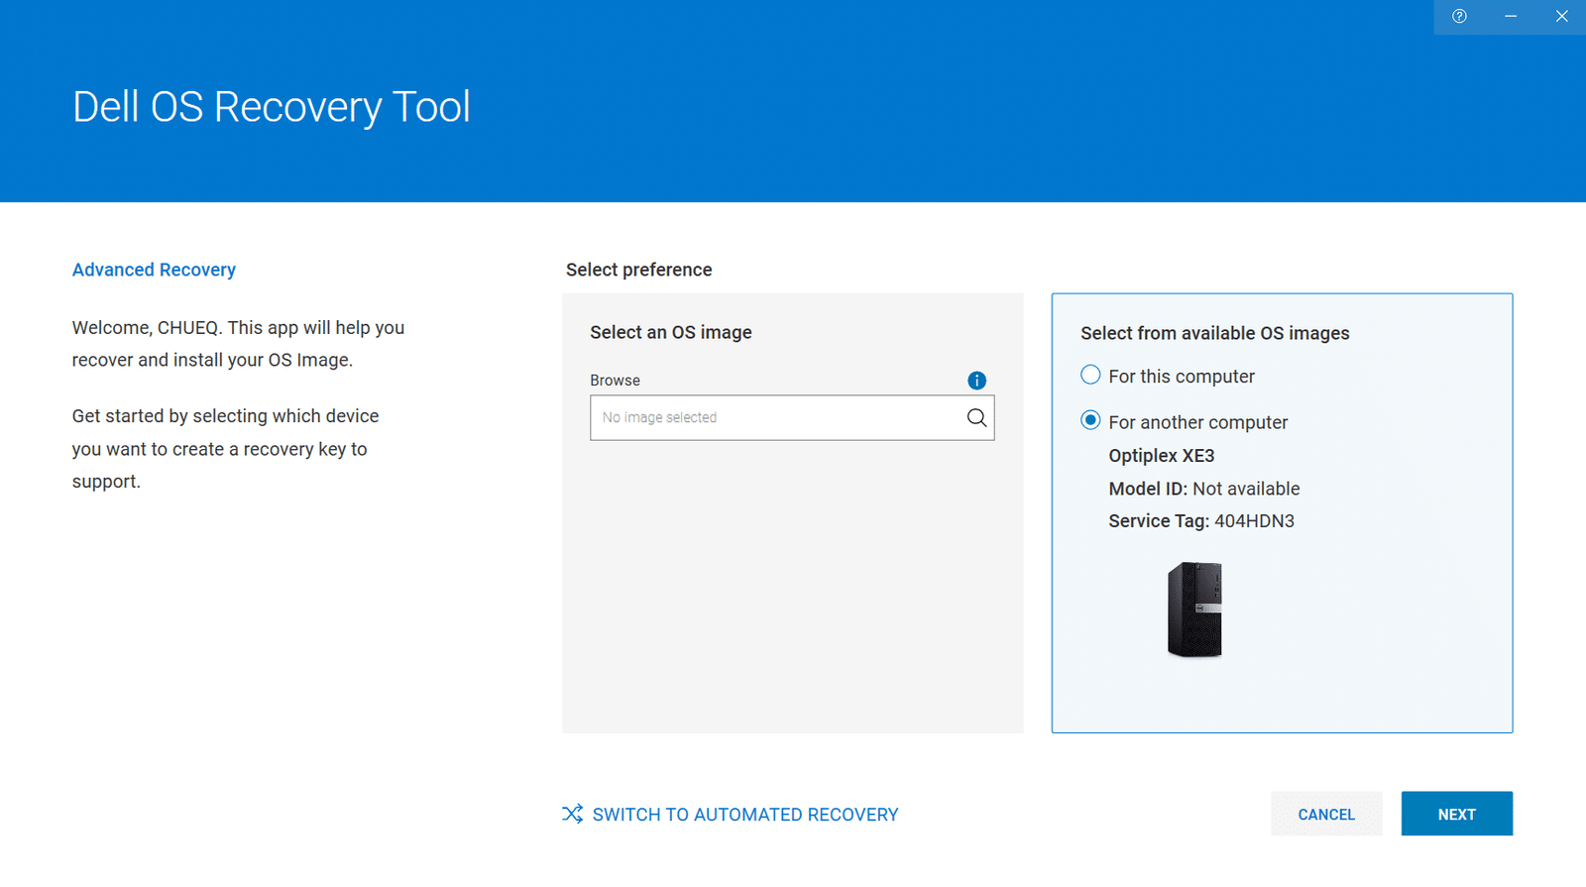The height and width of the screenshot is (887, 1586).
Task: Click the Dell OS Recovery Tool title
Action: [272, 107]
